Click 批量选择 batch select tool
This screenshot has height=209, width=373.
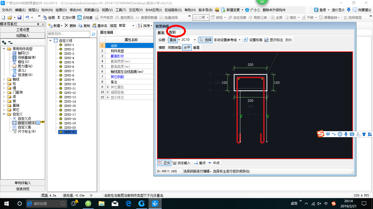[x=168, y=17]
